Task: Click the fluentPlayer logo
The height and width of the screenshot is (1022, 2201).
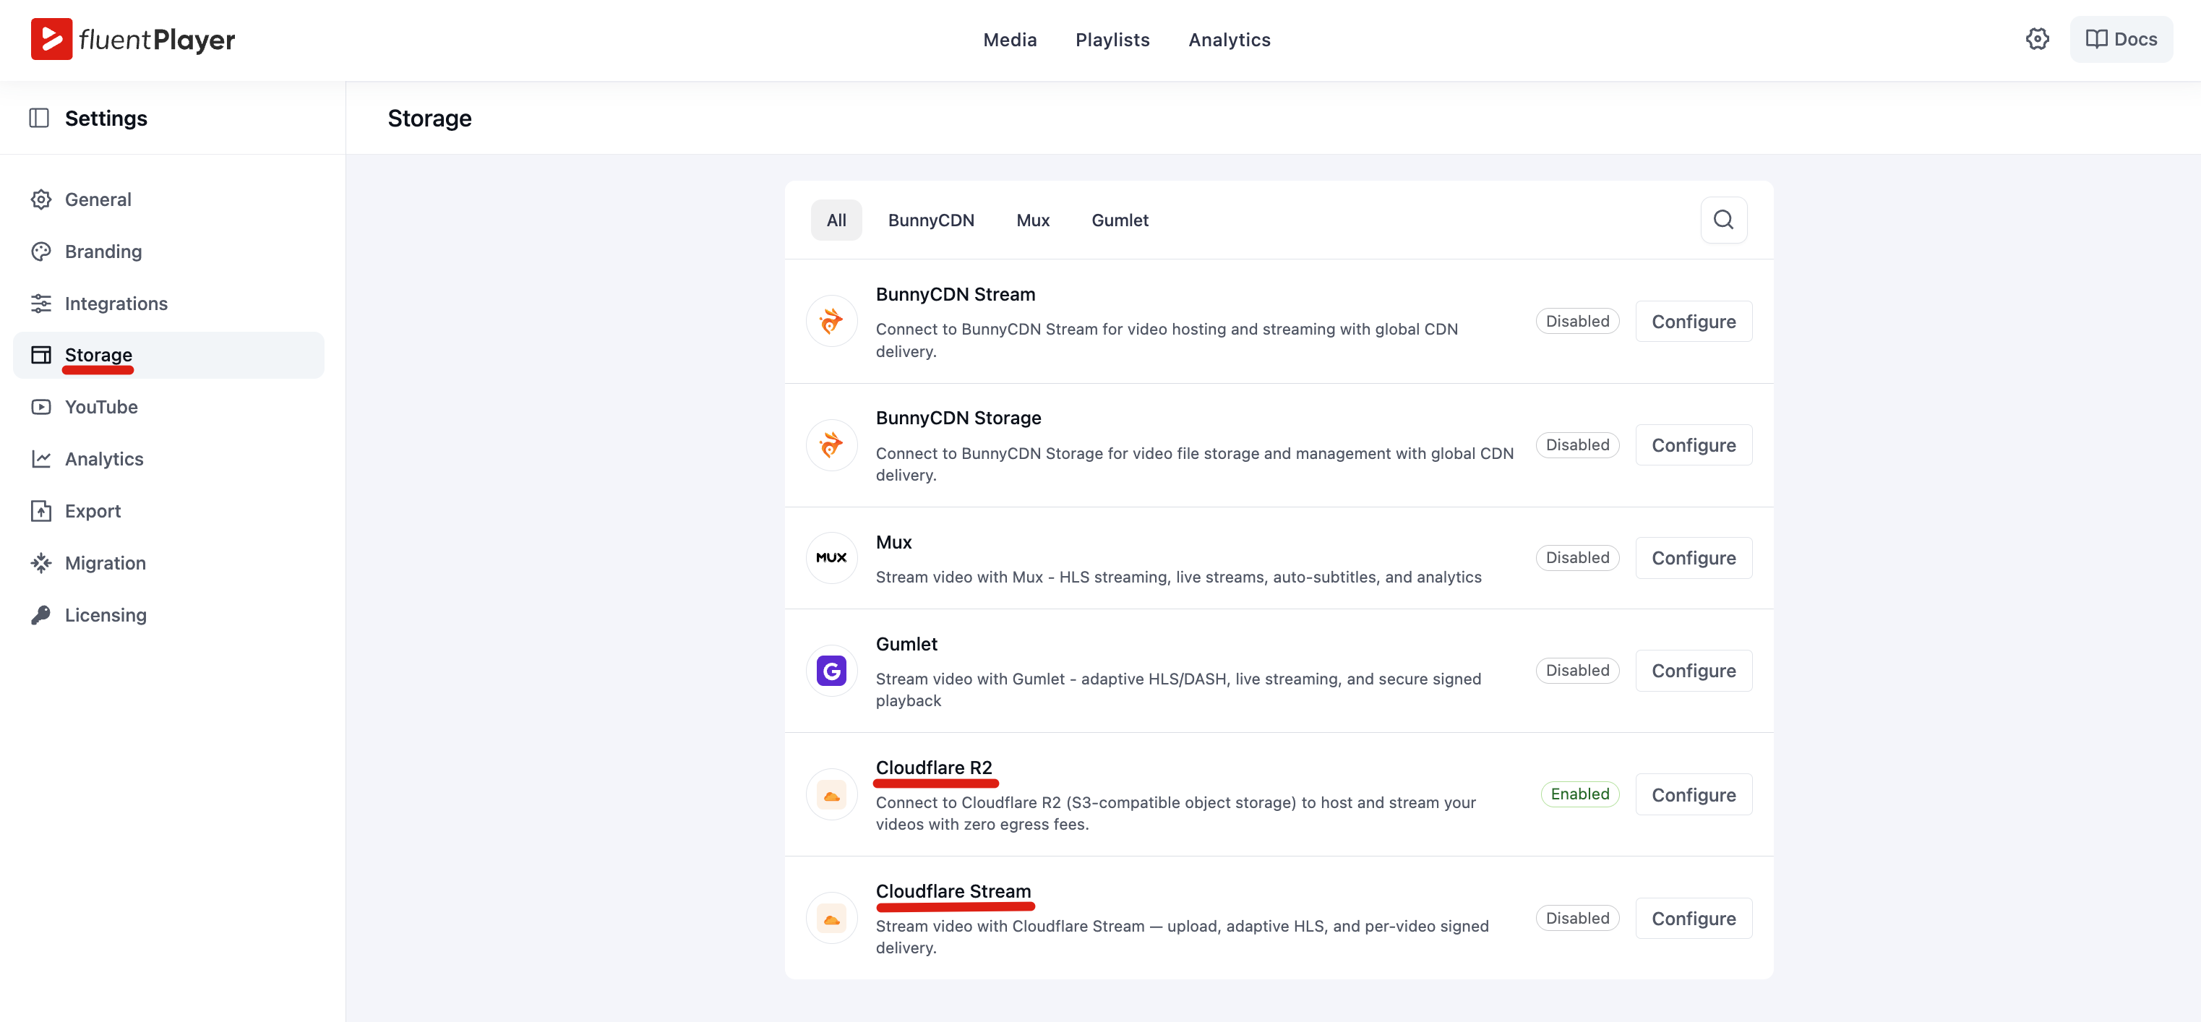Action: click(132, 39)
